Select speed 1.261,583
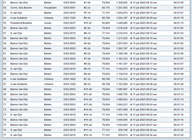Image resolution: width=192 pixels, height=140 pixels. [x=122, y=8]
